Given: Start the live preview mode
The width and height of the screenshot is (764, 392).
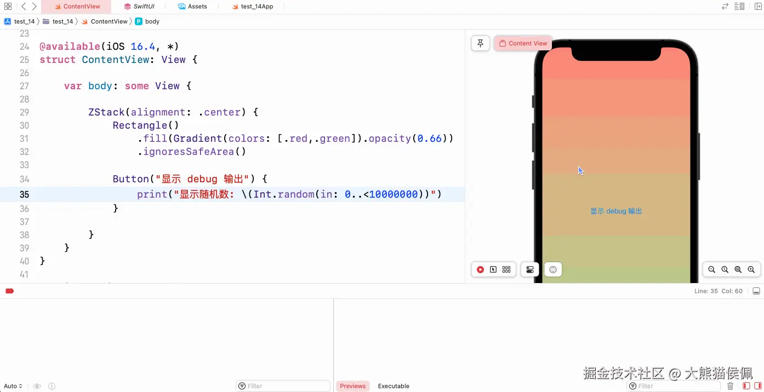Looking at the screenshot, I should pyautogui.click(x=480, y=269).
